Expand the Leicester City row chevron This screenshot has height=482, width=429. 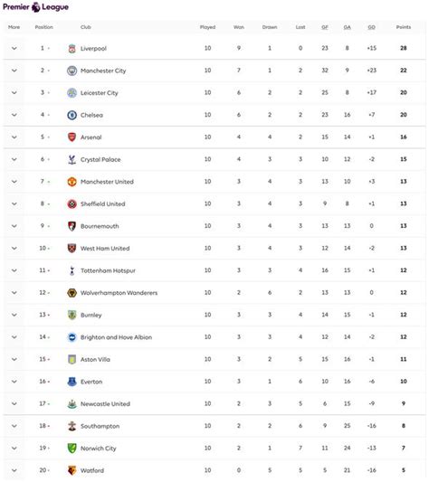tap(14, 93)
